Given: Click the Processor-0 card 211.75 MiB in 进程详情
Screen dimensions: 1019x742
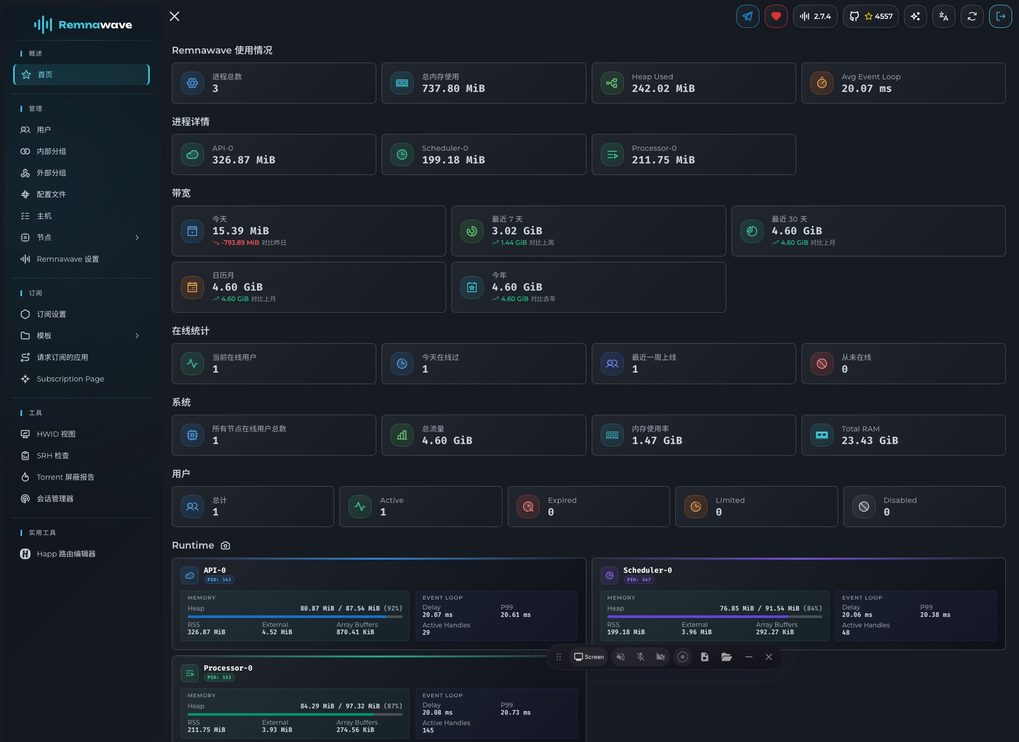Looking at the screenshot, I should click(x=694, y=154).
